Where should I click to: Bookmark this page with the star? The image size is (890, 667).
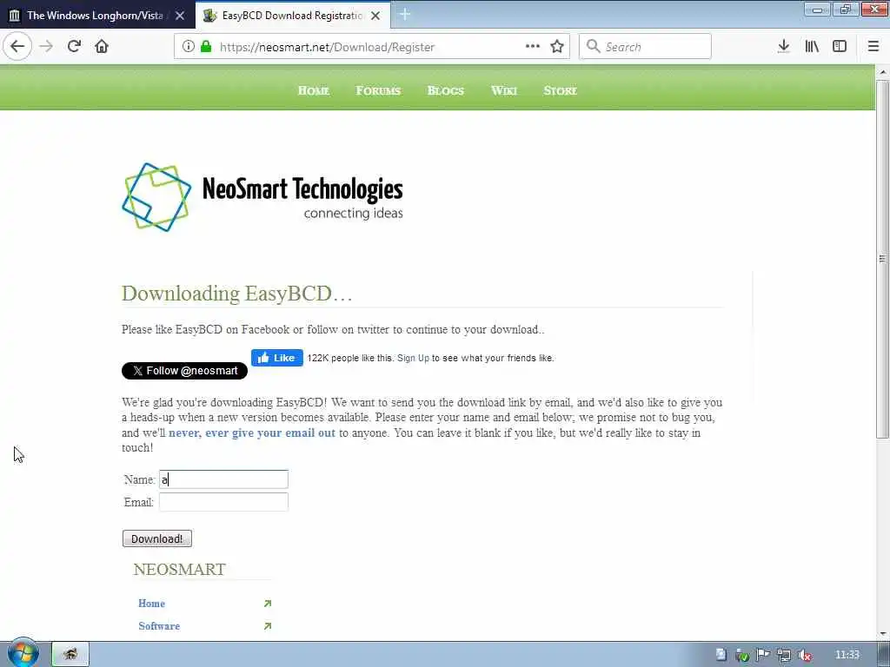point(557,47)
